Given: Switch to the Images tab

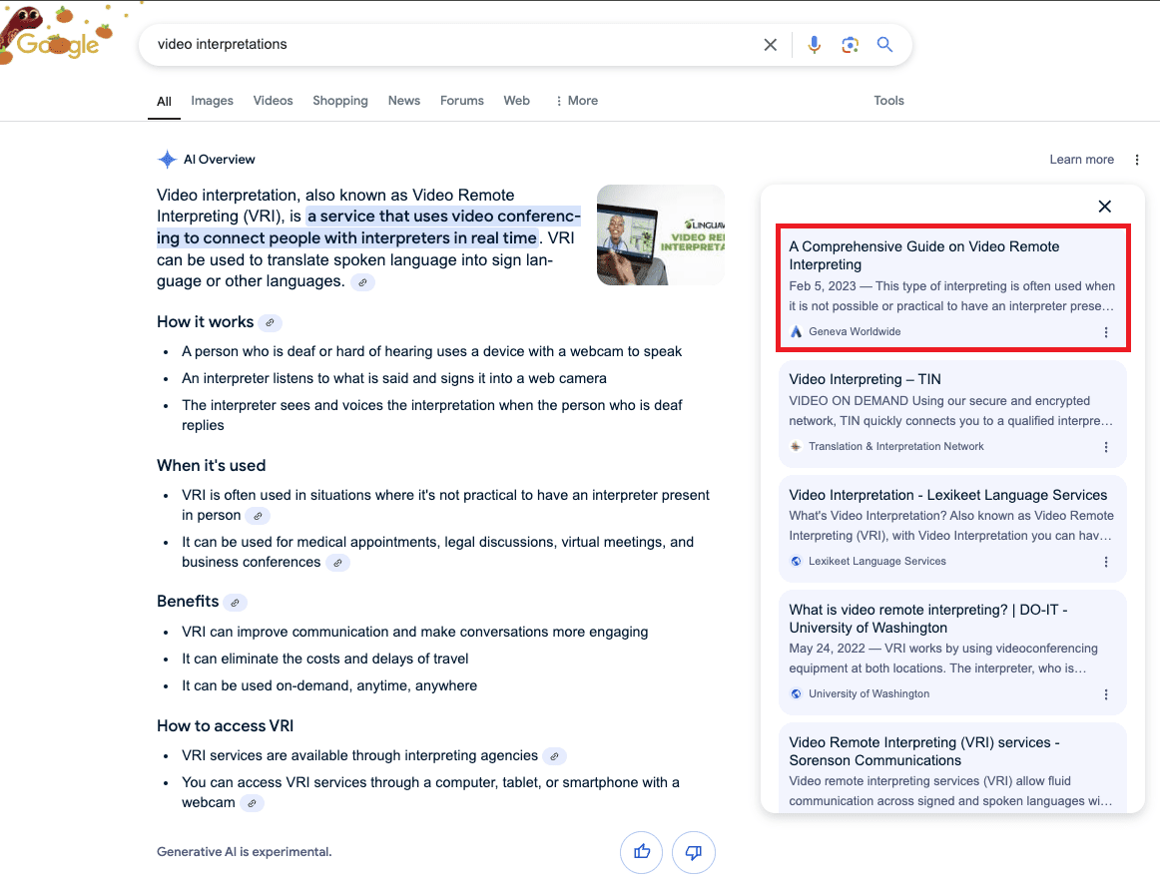Looking at the screenshot, I should [x=212, y=101].
